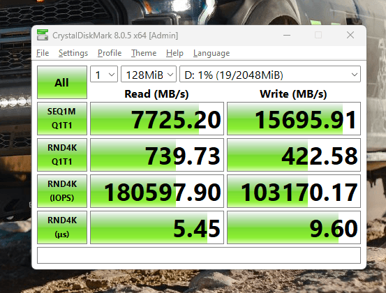The width and height of the screenshot is (386, 293).
Task: Expand the test count dropdown showing 1
Action: [104, 74]
